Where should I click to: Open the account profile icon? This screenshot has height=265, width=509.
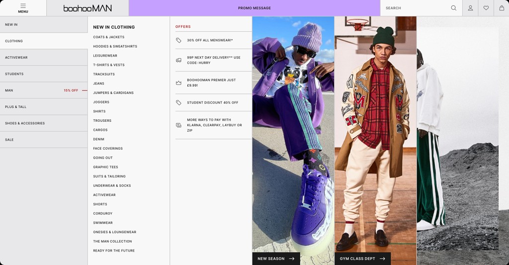click(470, 8)
